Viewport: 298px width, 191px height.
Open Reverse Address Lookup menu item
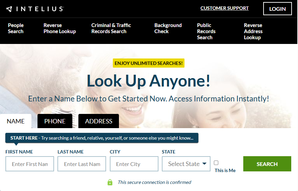pos(253,31)
